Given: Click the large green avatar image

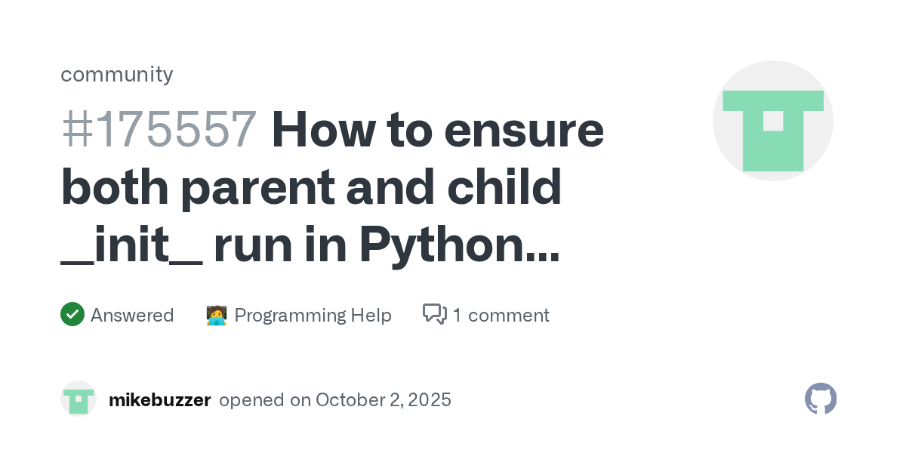Looking at the screenshot, I should tap(772, 121).
